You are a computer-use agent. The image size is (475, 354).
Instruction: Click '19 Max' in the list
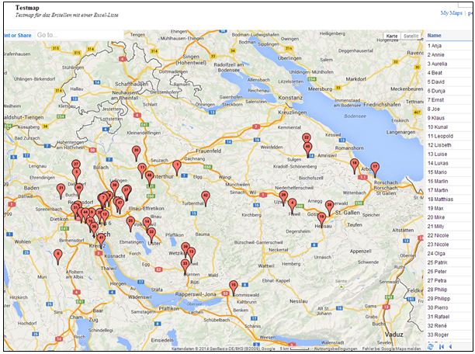(x=449, y=208)
